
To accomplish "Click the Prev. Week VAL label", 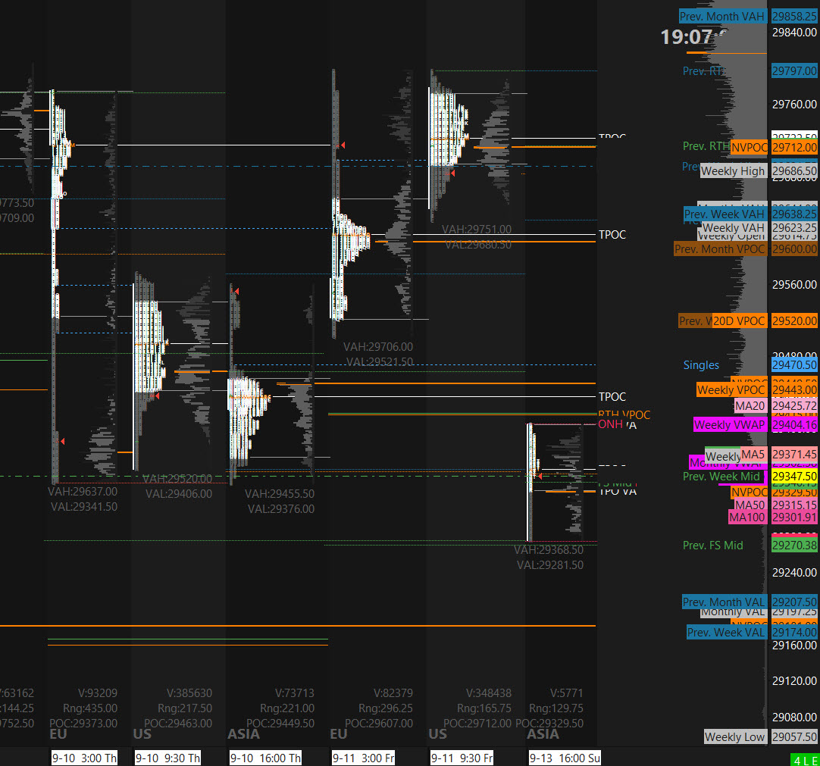I will pyautogui.click(x=727, y=632).
